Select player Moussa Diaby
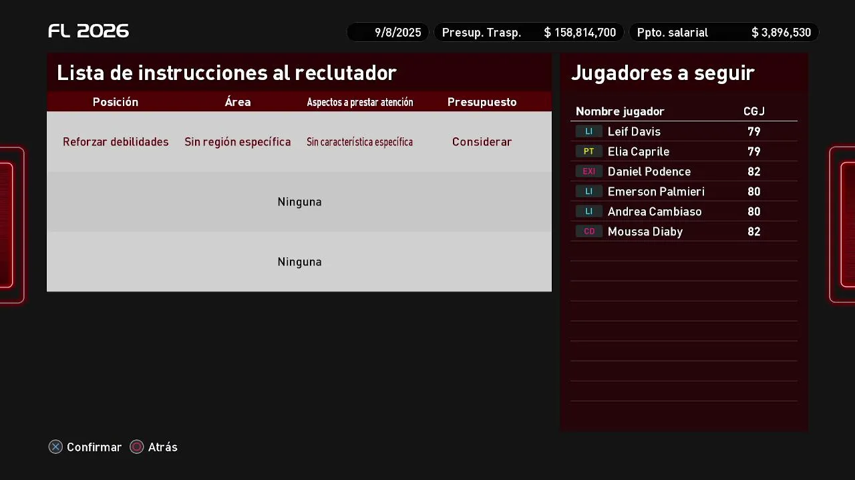Image resolution: width=855 pixels, height=480 pixels. [x=645, y=231]
